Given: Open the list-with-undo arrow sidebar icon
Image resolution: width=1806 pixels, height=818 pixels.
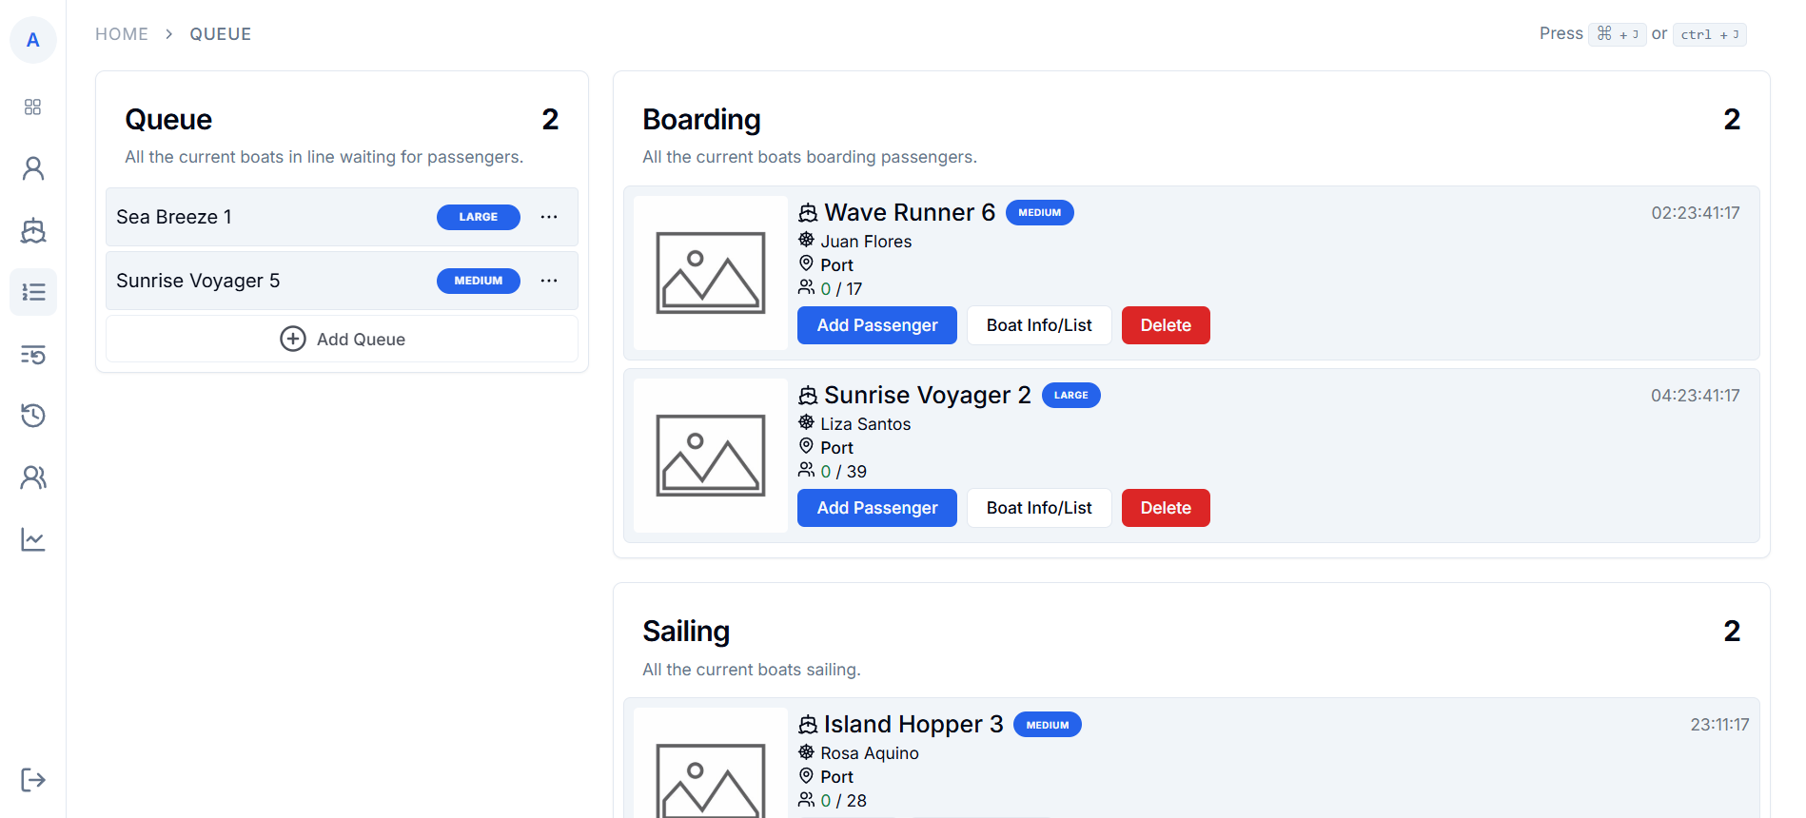Looking at the screenshot, I should (32, 355).
